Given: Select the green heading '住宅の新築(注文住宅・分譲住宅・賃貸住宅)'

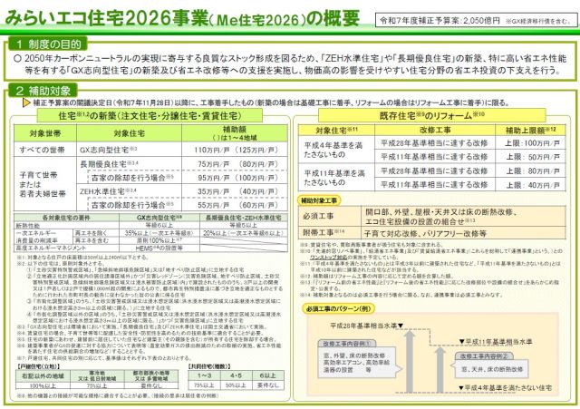Looking at the screenshot, I should [x=150, y=115].
